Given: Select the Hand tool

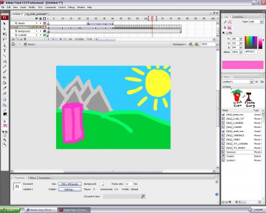Looking at the screenshot, I should coord(5,99).
